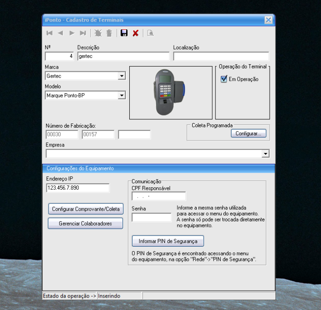Focus the Senha password field
This screenshot has height=310, width=321.
151,218
